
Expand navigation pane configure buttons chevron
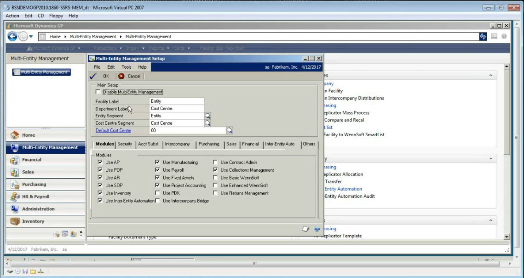tap(81, 233)
